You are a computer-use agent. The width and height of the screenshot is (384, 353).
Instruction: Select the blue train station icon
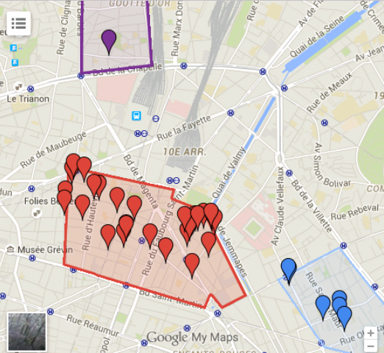[136, 115]
